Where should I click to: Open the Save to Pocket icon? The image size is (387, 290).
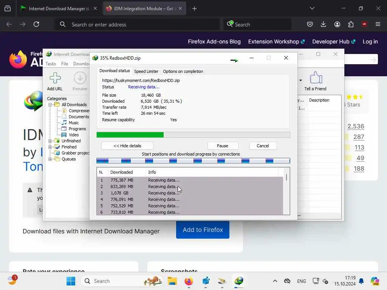(310, 24)
